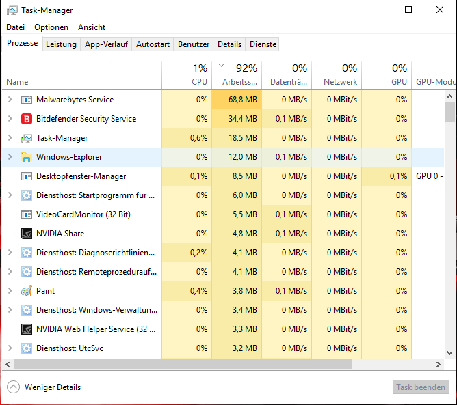The height and width of the screenshot is (405, 457).
Task: Click the VideoCardMonitor (32 Bit) icon
Action: coord(27,214)
